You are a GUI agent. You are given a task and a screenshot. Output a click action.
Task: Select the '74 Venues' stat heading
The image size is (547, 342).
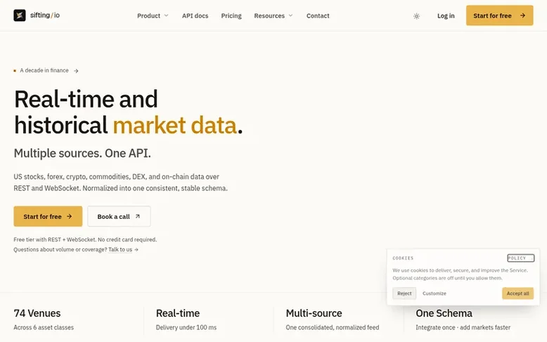37,313
